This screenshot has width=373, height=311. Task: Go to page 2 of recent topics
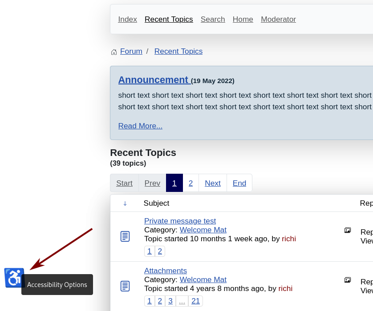click(191, 183)
